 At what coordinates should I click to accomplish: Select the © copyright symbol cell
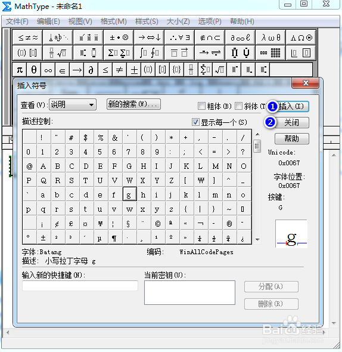point(158,223)
